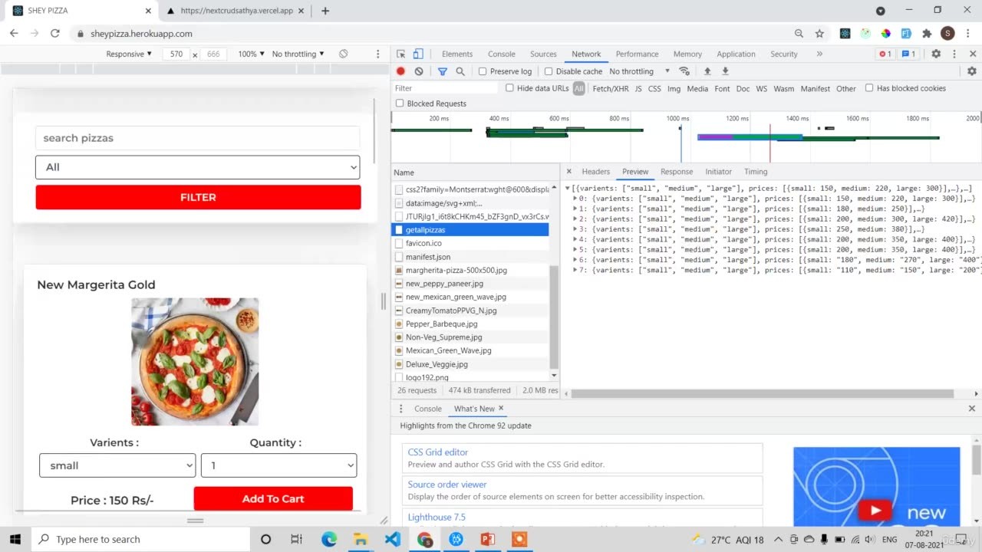The image size is (982, 552).
Task: Switch to the Elements tab
Action: (457, 54)
